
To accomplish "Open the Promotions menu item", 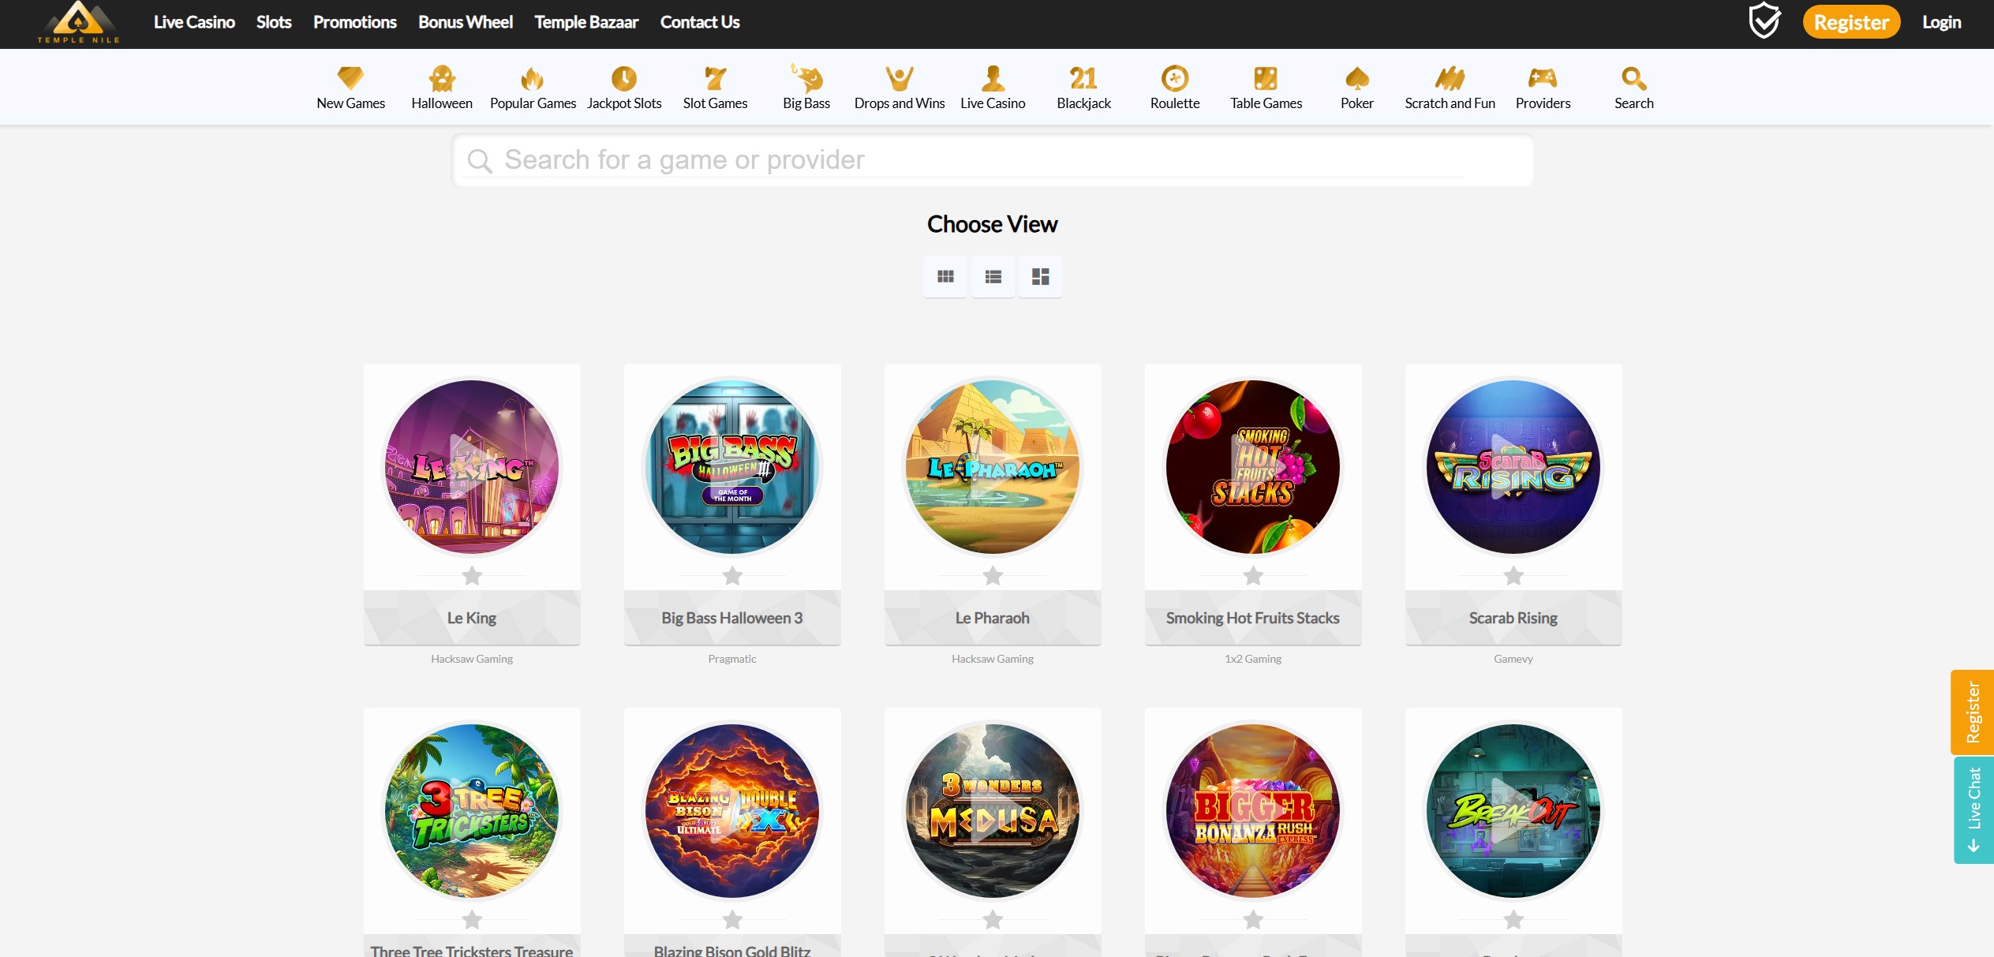I will tap(354, 22).
